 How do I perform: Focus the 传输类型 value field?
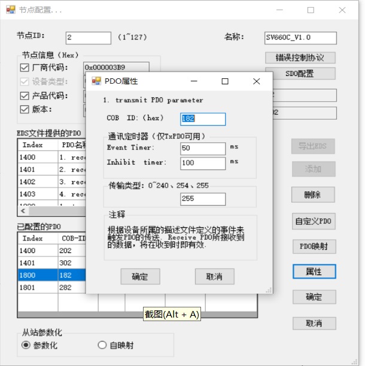click(203, 199)
